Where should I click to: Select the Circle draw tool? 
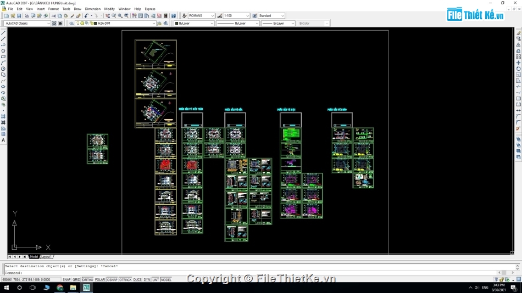pos(3,69)
